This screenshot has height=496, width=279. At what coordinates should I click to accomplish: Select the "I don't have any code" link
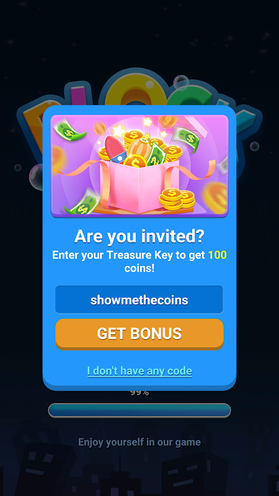coord(139,371)
